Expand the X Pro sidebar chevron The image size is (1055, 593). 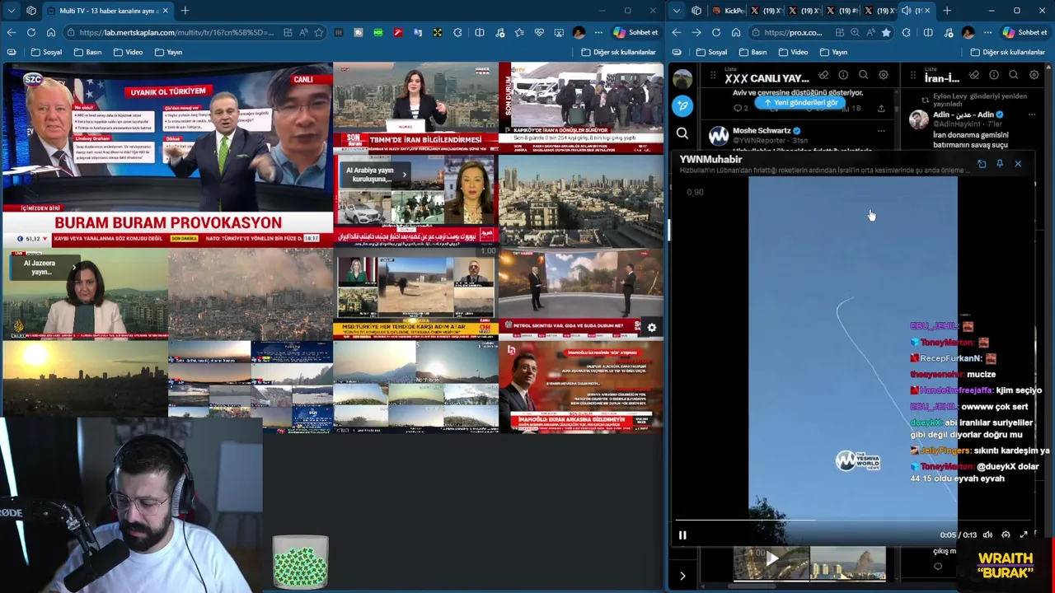click(682, 576)
